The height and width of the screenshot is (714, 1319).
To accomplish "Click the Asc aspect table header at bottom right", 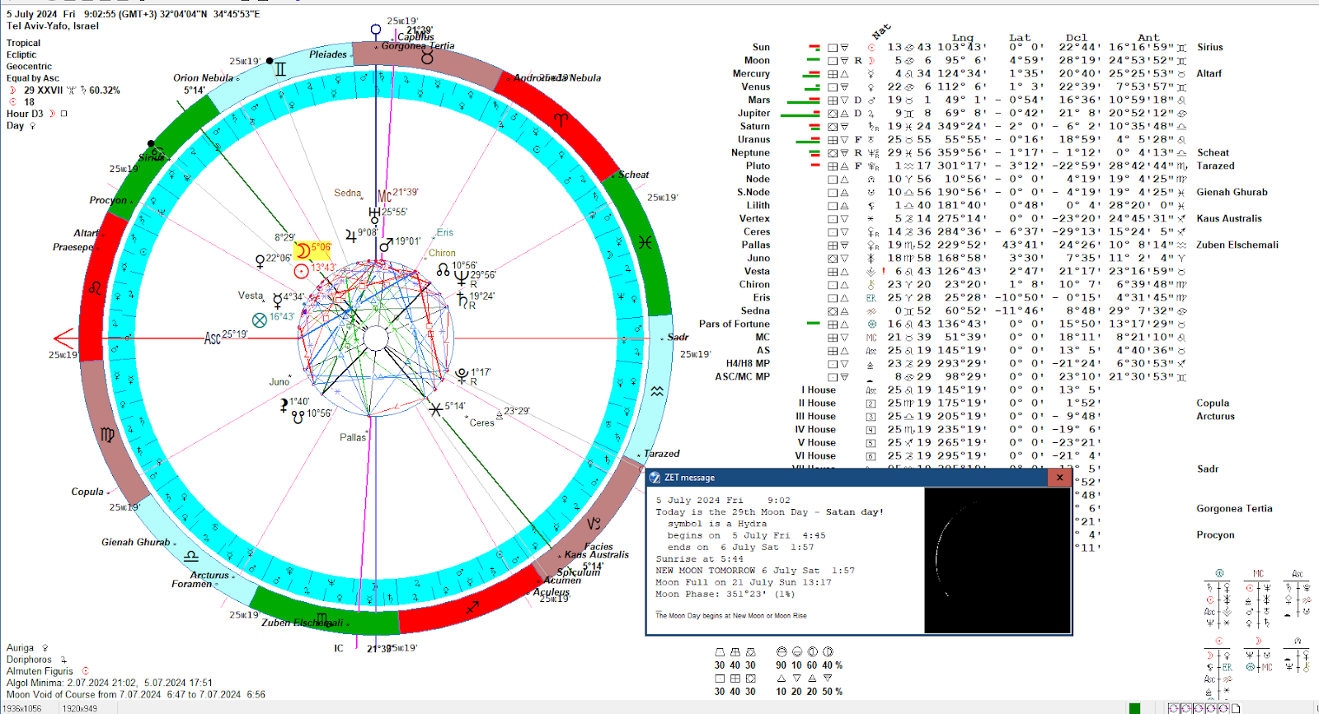I will 1298,573.
